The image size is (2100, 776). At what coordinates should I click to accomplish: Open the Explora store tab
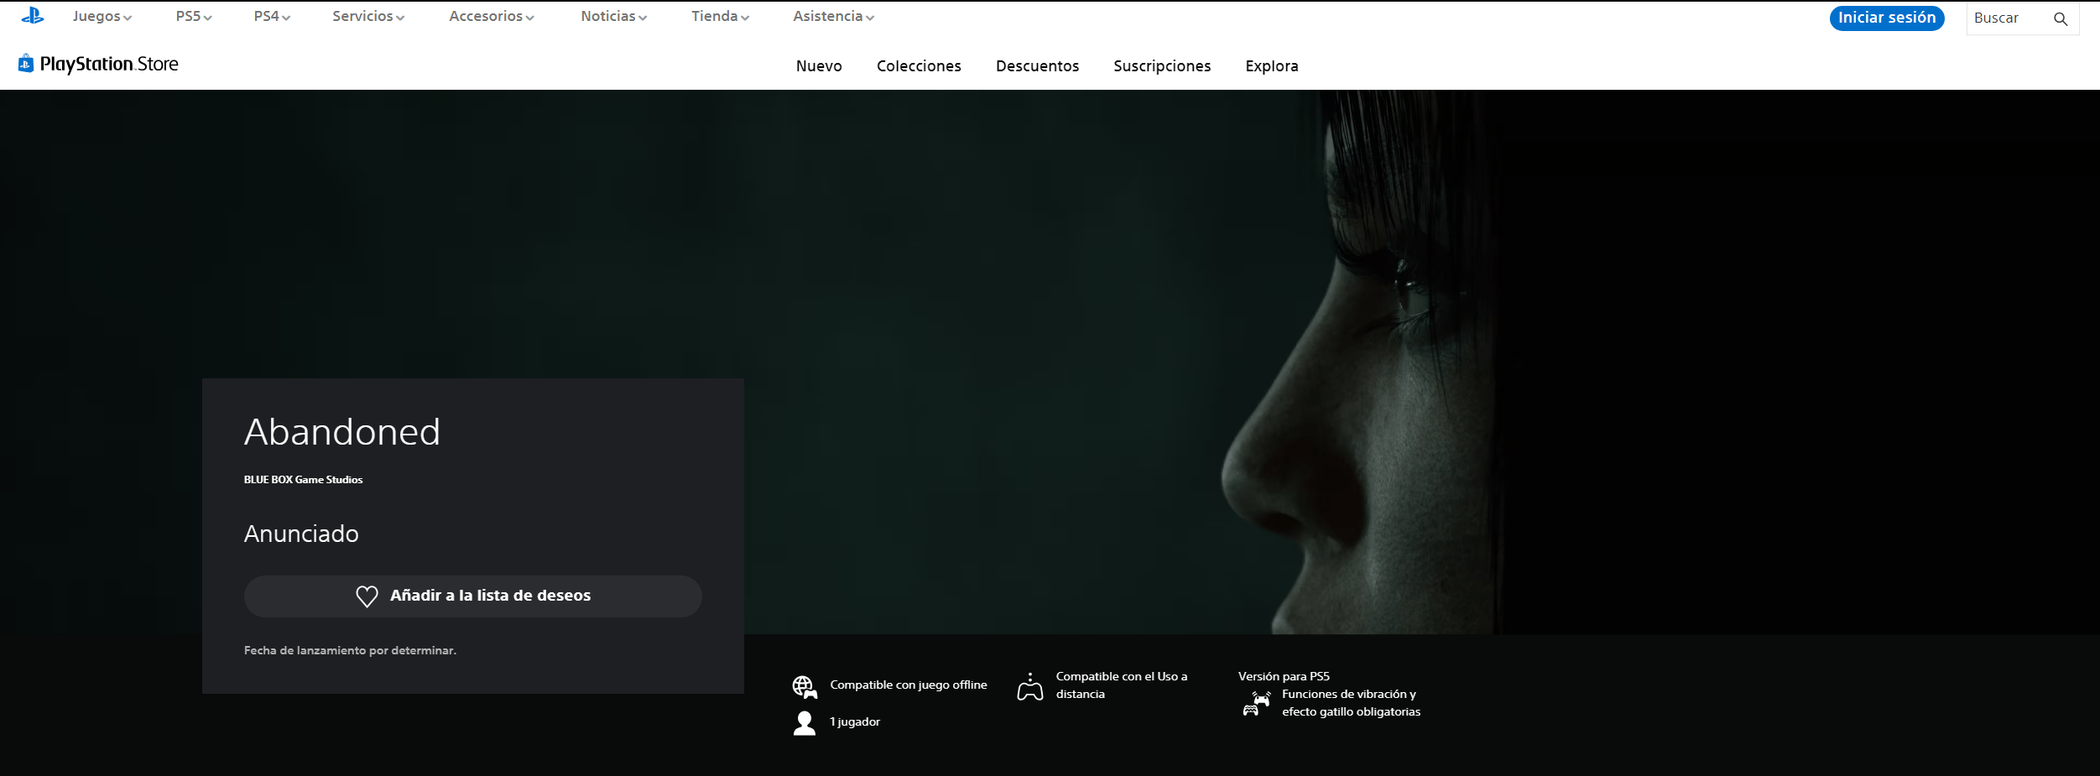1272,66
